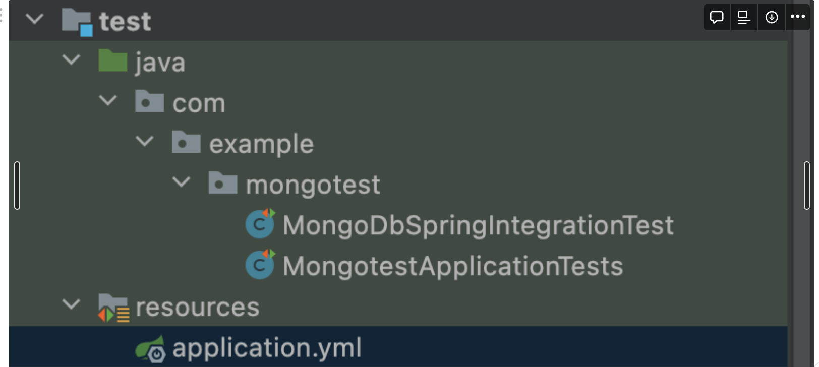Collapse the resources folder chevron
819x367 pixels.
coord(72,304)
